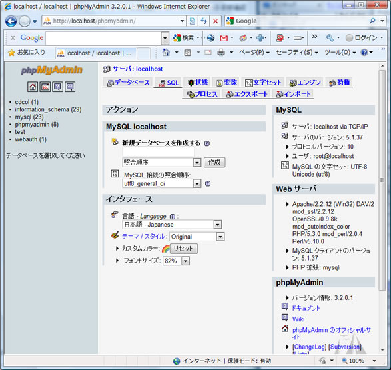The width and height of the screenshot is (391, 370).
Task: Select the webauth (1) database
Action: tap(31, 139)
